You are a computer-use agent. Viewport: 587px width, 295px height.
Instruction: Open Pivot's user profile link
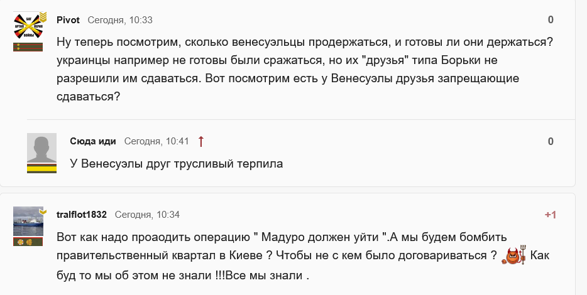[x=68, y=19]
